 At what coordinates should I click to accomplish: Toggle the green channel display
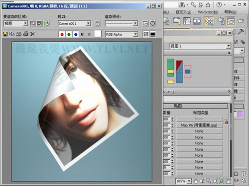click(69, 34)
